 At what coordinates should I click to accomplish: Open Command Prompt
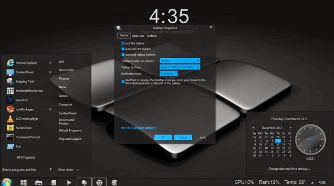(x=23, y=137)
